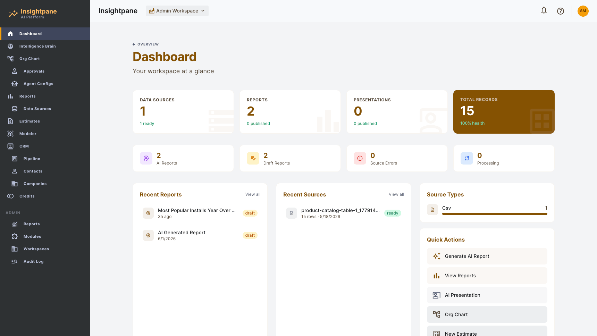This screenshot has width=597, height=336.
Task: Click the CRM icon in sidebar
Action: 10,146
